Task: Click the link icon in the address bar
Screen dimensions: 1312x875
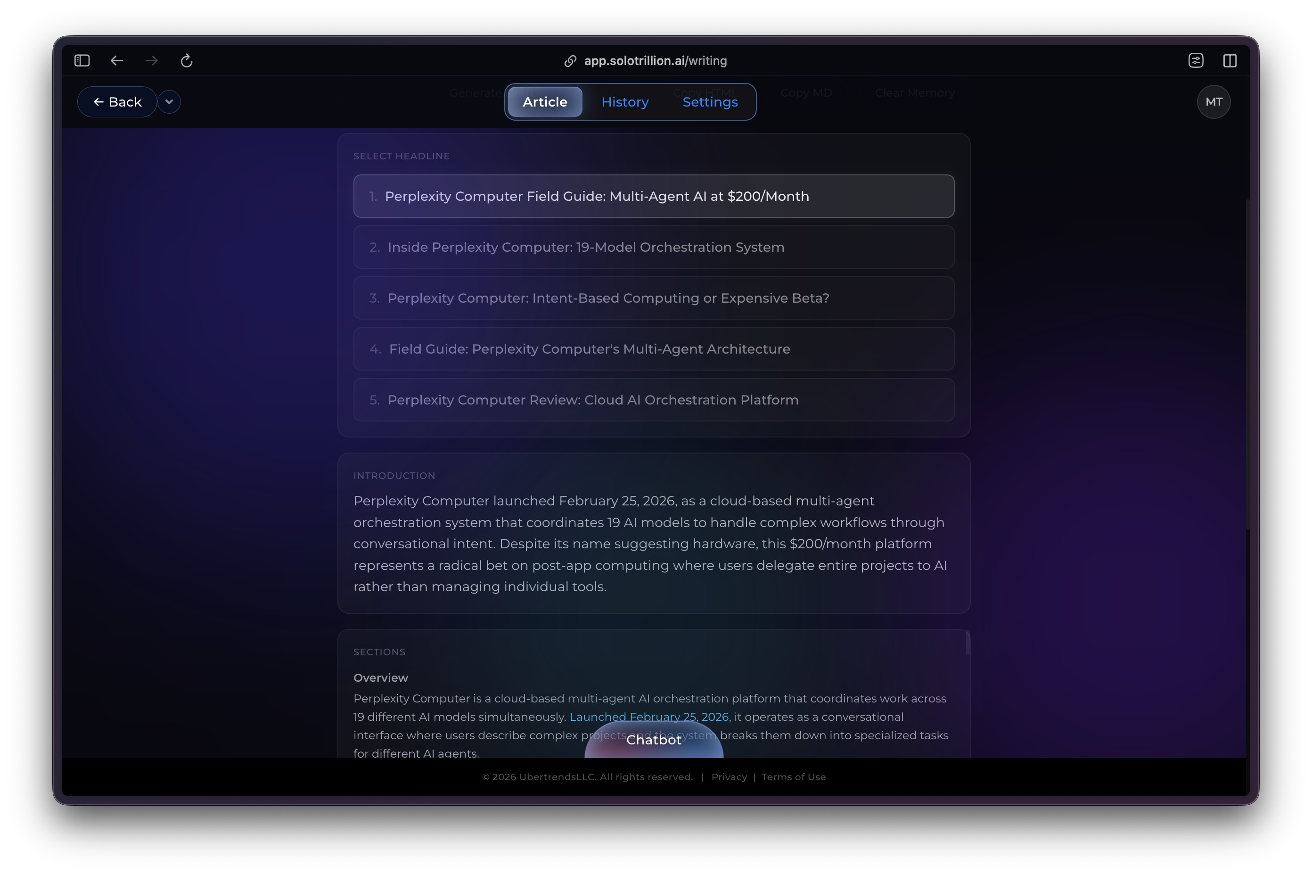Action: click(x=570, y=60)
